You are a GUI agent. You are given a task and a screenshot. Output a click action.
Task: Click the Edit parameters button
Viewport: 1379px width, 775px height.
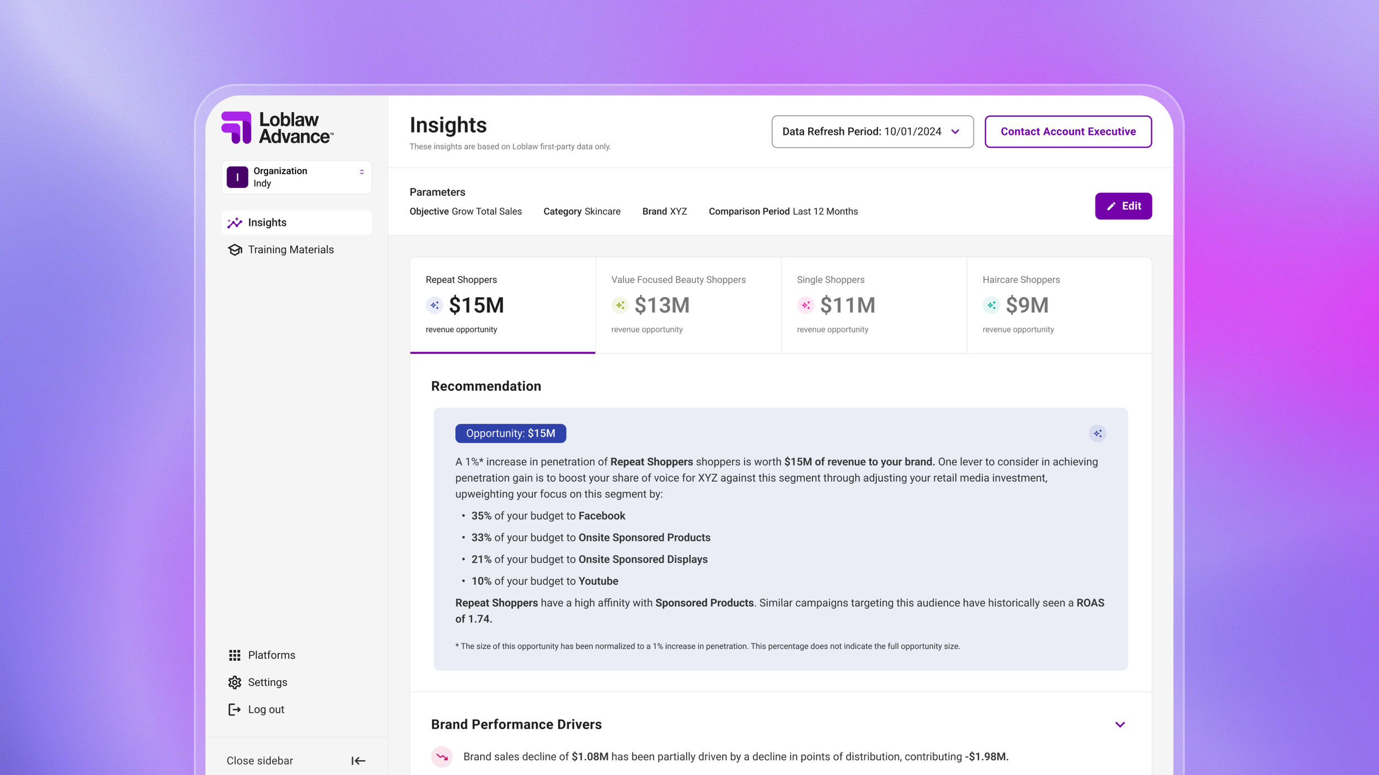pos(1123,206)
